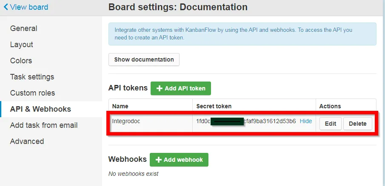The image size is (385, 186).
Task: Click the back chevron beside View board
Action: (6, 7)
